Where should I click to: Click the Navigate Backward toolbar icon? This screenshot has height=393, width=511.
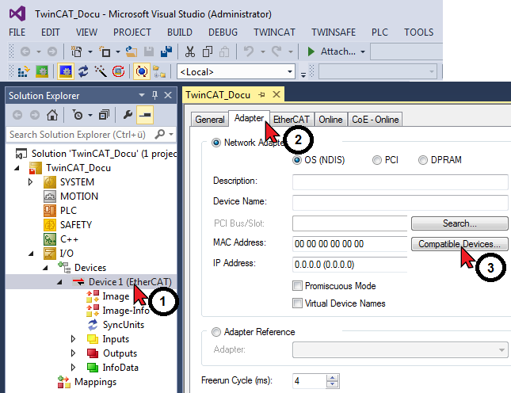click(25, 52)
